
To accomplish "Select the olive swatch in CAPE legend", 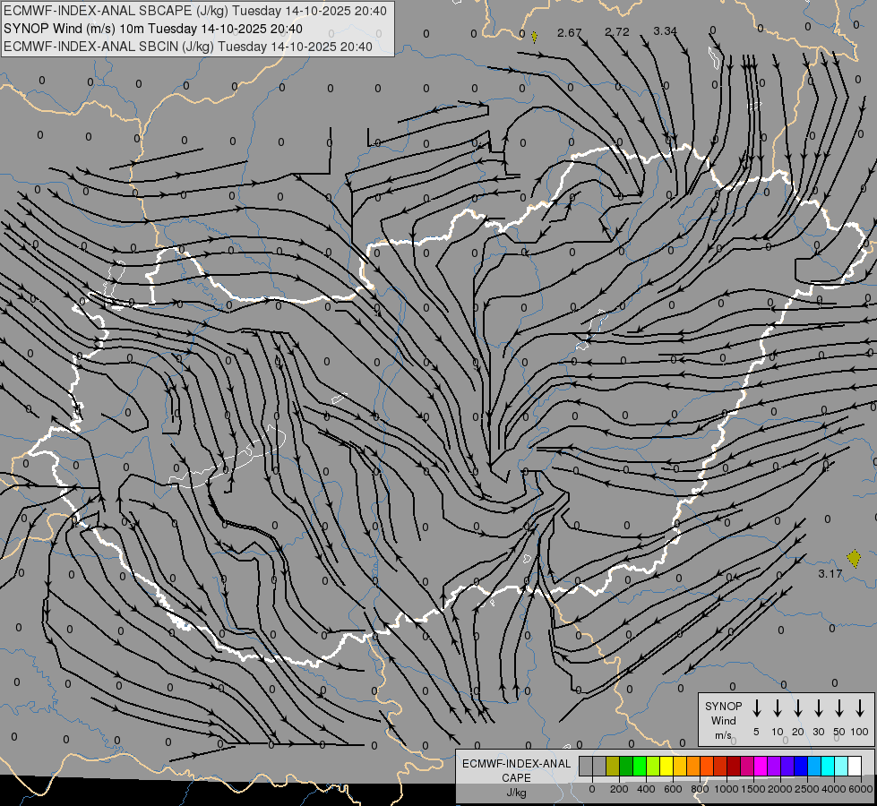I will point(613,766).
